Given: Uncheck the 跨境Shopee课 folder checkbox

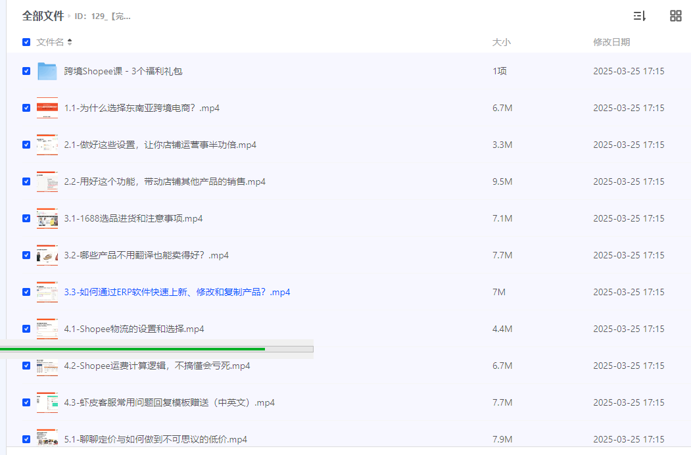Looking at the screenshot, I should pos(26,71).
